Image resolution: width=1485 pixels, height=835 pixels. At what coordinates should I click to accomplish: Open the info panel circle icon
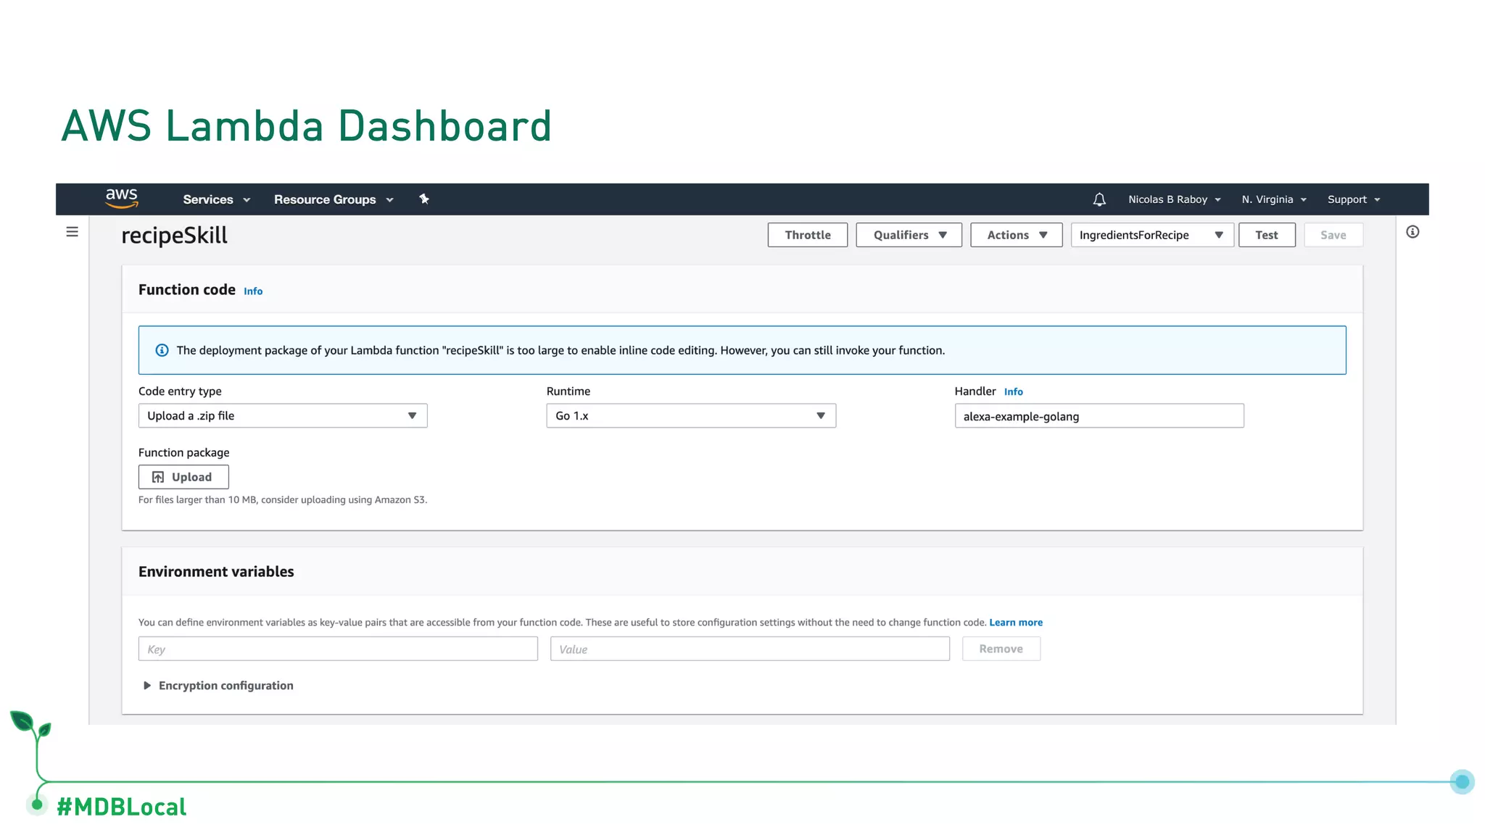(x=1412, y=232)
